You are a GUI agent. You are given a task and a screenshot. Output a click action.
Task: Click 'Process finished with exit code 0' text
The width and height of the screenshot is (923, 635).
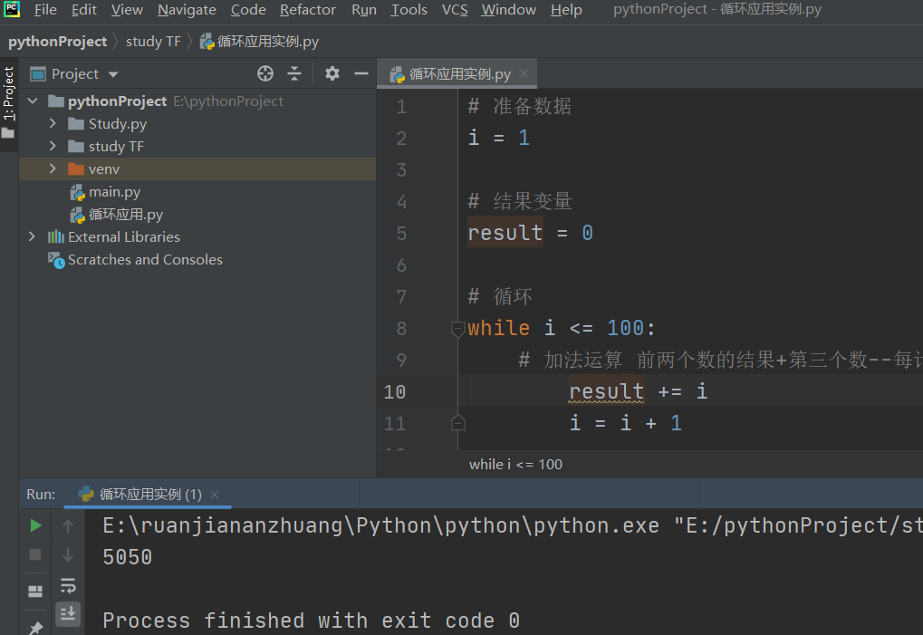click(311, 621)
